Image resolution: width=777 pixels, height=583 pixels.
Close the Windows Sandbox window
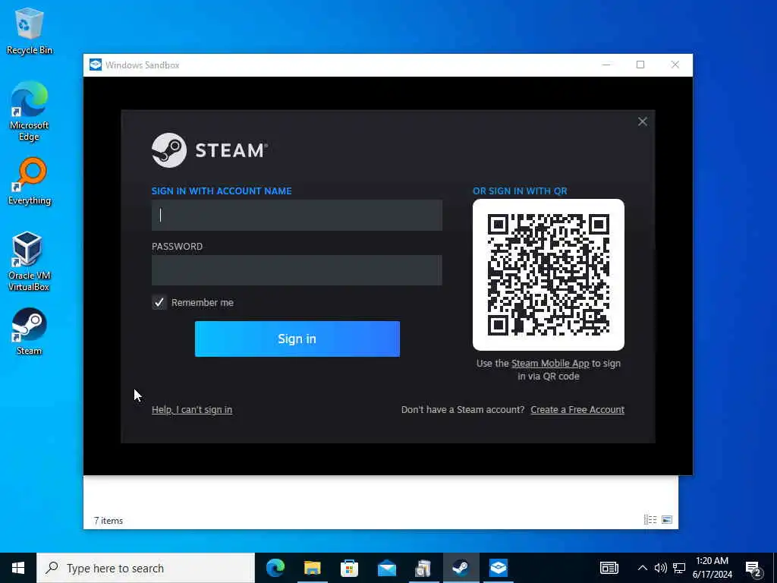675,65
